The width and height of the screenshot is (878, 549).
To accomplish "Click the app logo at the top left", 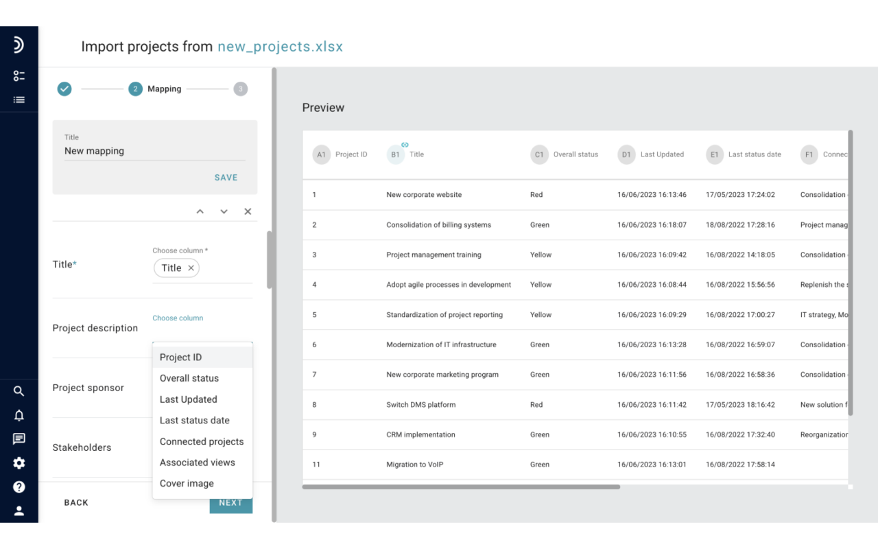I will click(19, 44).
